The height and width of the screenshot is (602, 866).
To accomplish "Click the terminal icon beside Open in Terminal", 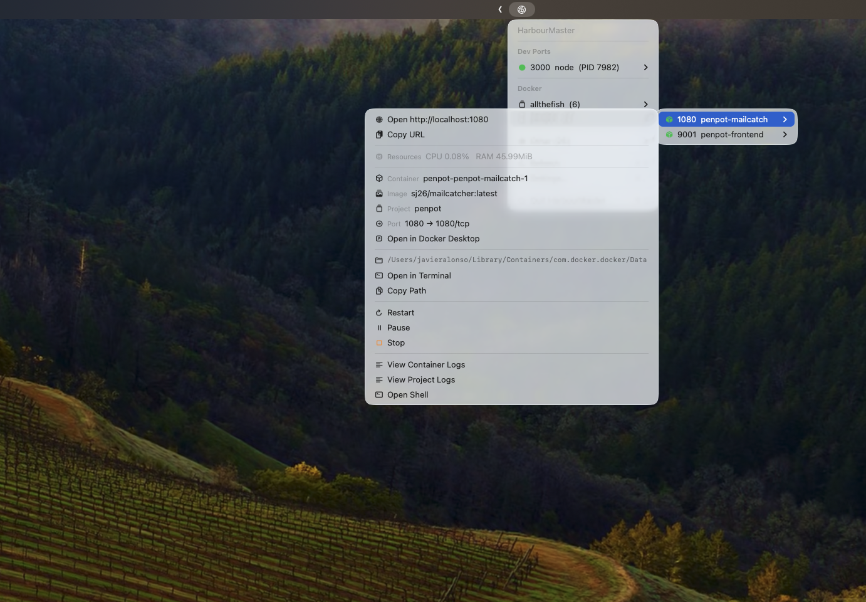I will tap(379, 275).
